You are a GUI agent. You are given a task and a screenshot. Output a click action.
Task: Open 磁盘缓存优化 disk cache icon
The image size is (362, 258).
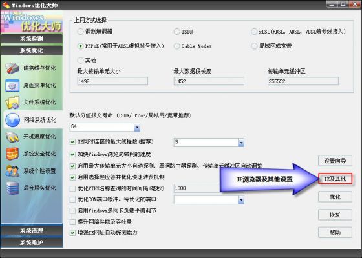(x=12, y=68)
